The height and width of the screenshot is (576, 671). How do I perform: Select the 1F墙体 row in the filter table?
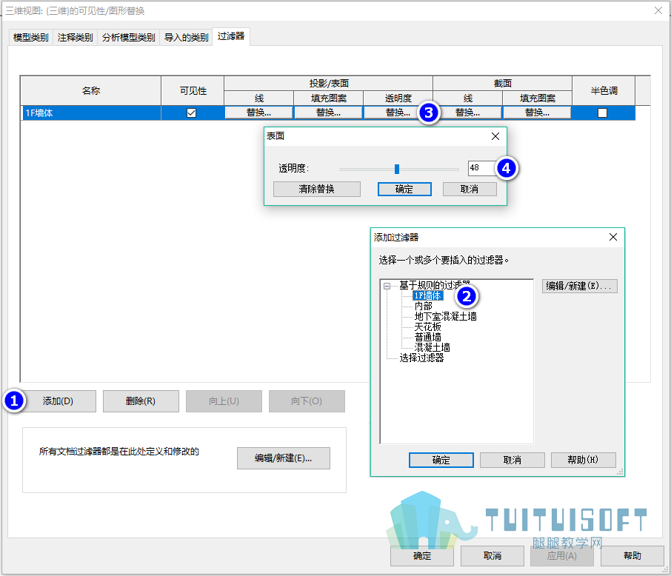(x=328, y=113)
